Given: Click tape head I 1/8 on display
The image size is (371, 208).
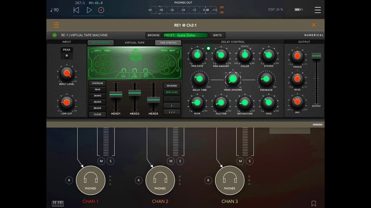Looking at the screenshot, I should [124, 73].
